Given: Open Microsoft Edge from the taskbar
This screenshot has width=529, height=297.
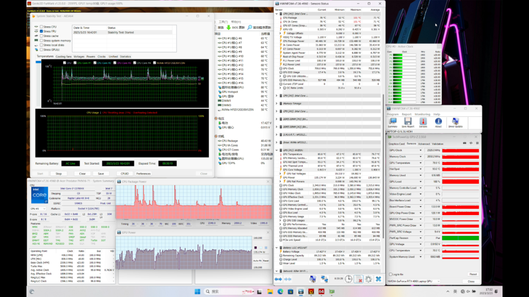Looking at the screenshot, I should (x=280, y=291).
